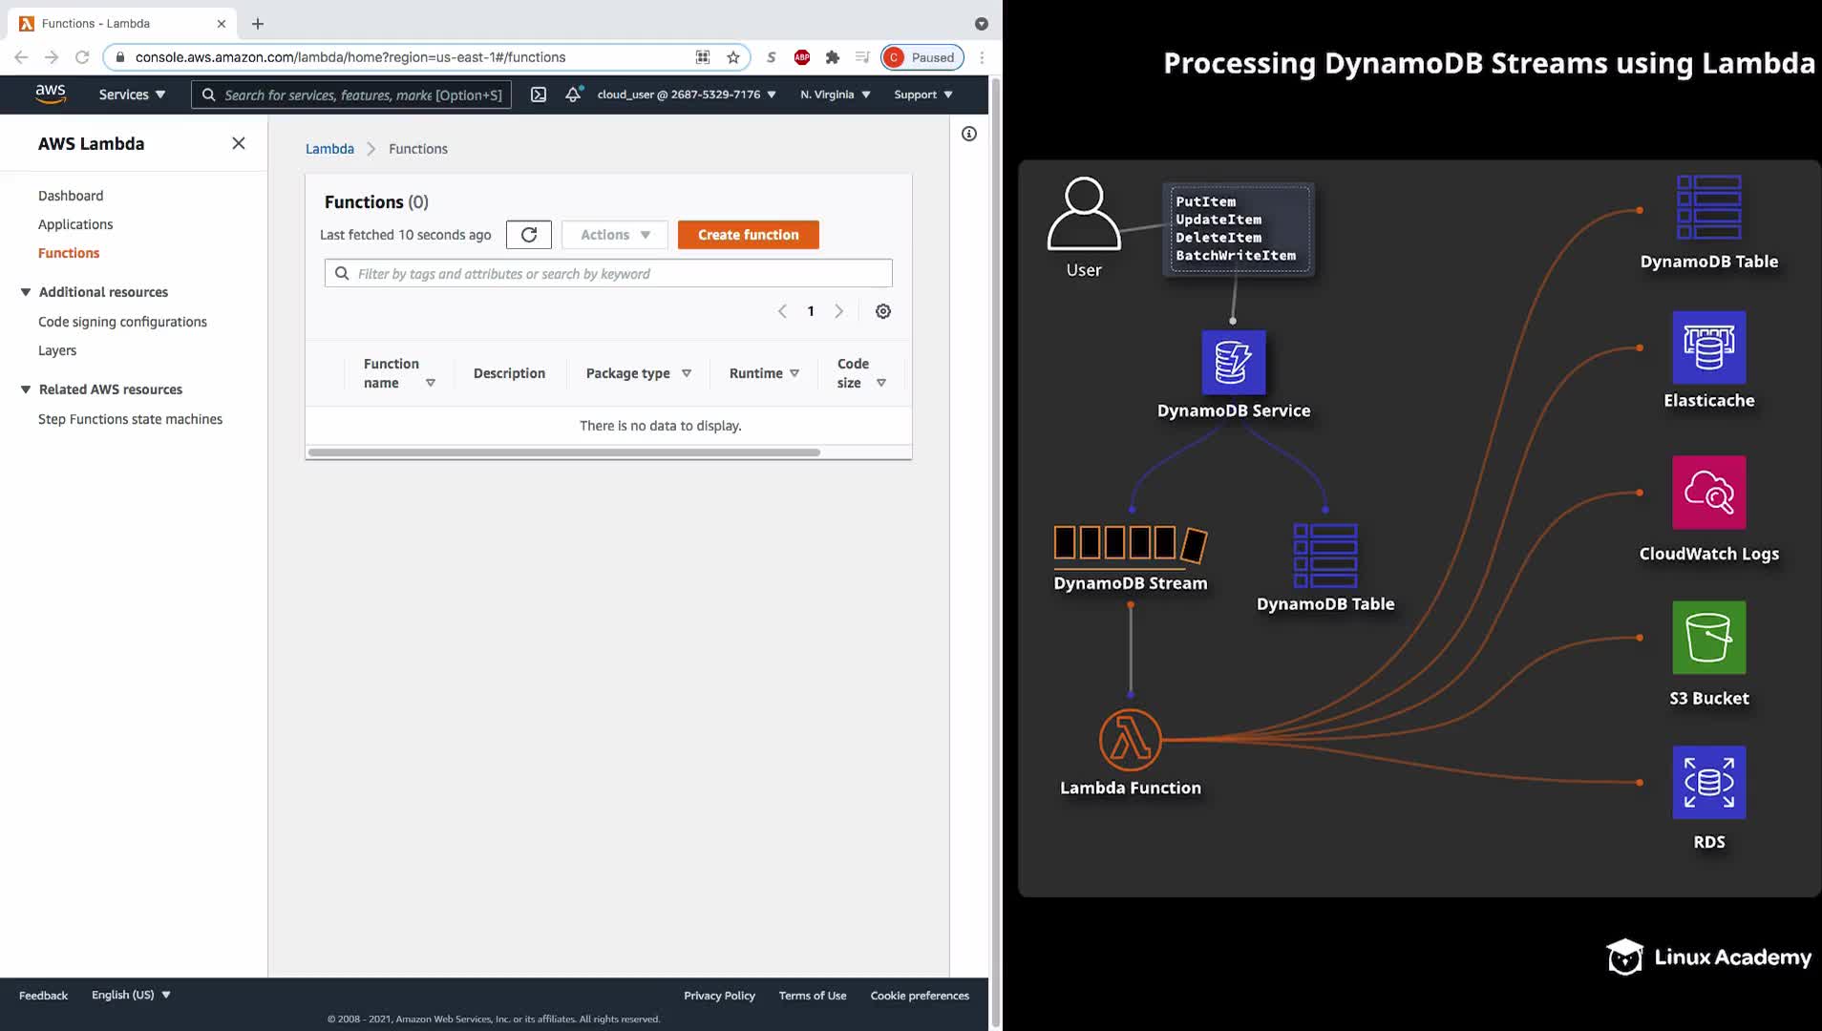Screen dimensions: 1822x1031
Task: Select Dashboard in the sidebar
Action: pos(71,196)
